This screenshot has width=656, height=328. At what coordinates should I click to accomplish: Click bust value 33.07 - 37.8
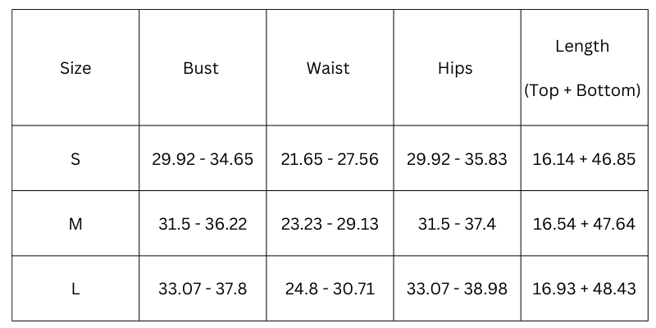click(203, 289)
